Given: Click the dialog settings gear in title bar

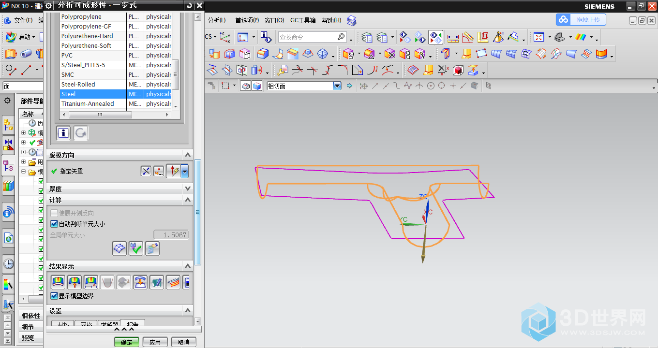Looking at the screenshot, I should tap(49, 5).
